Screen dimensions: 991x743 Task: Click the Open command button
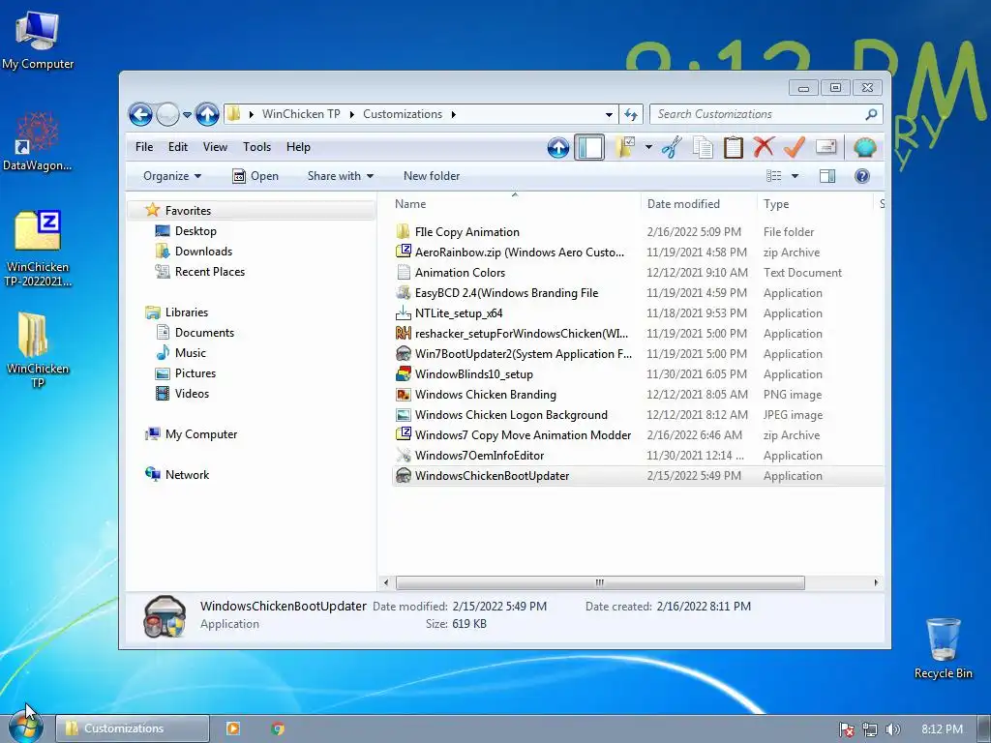[255, 176]
